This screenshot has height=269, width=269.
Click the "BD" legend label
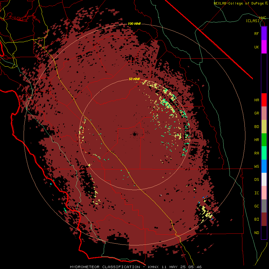pos(256,127)
